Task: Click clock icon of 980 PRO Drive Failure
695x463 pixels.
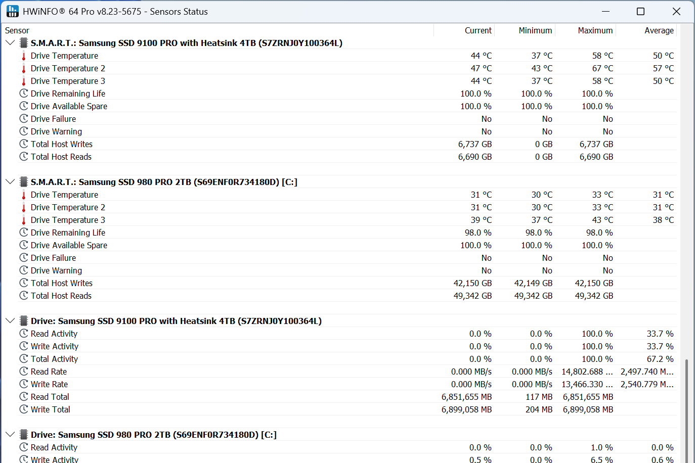Action: click(23, 258)
